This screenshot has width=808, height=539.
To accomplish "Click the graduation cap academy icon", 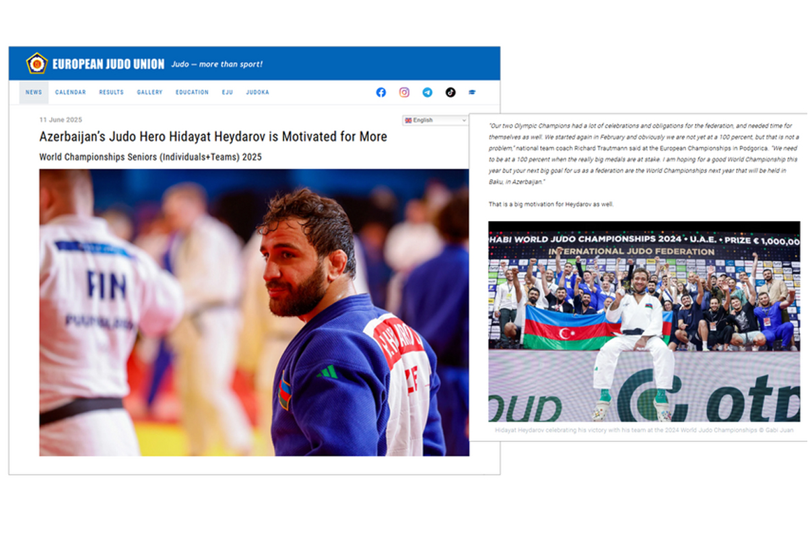I will tap(472, 92).
